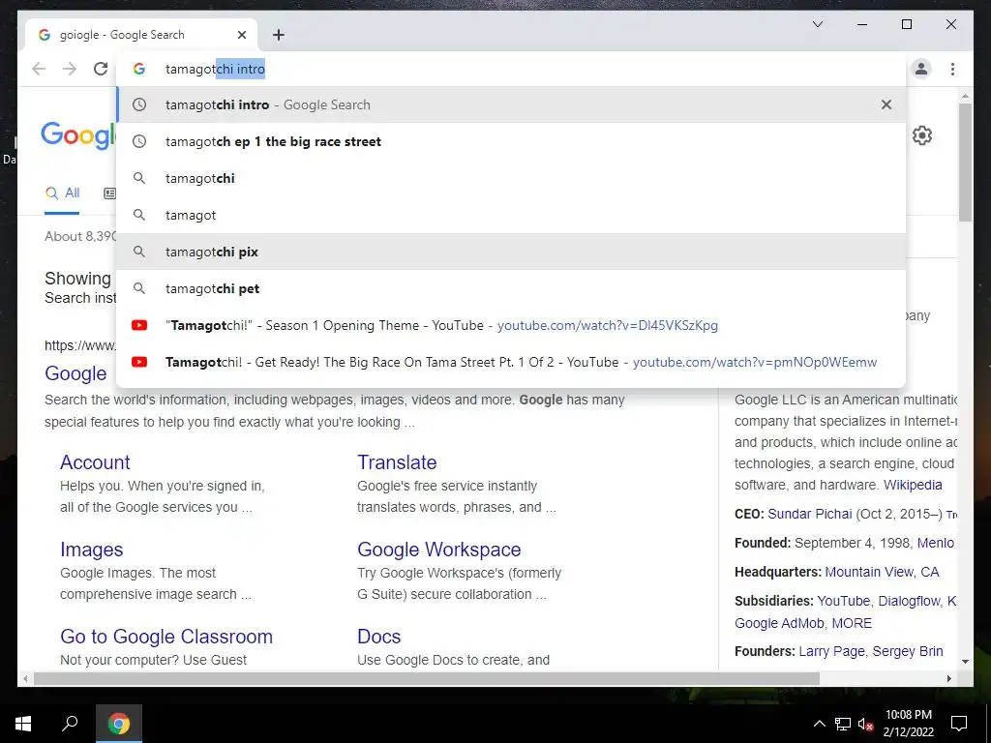Choose the tamagotchi pix suggestion
Screen dimensions: 991x743
click(x=511, y=252)
